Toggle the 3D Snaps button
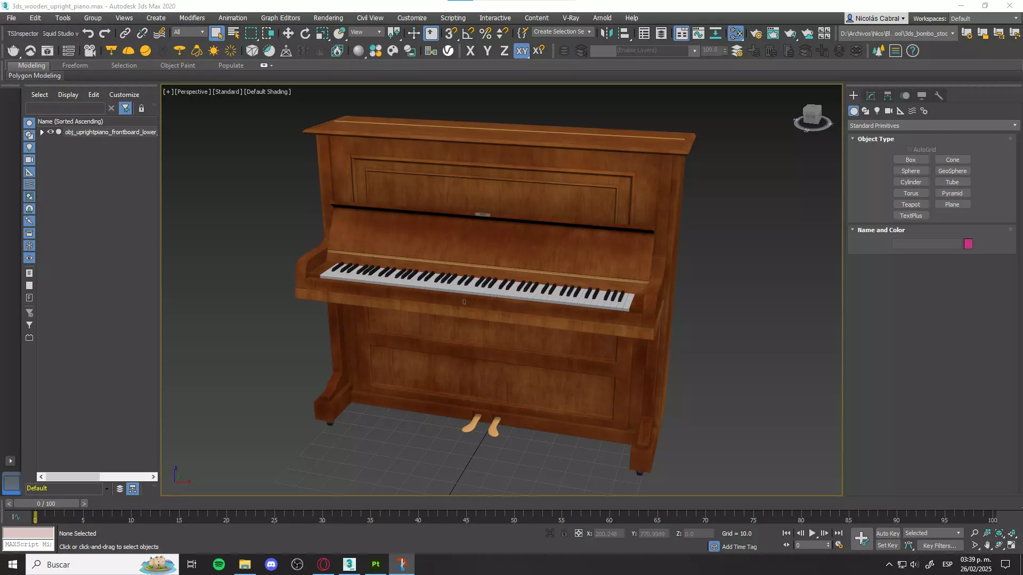The height and width of the screenshot is (575, 1023). point(451,34)
